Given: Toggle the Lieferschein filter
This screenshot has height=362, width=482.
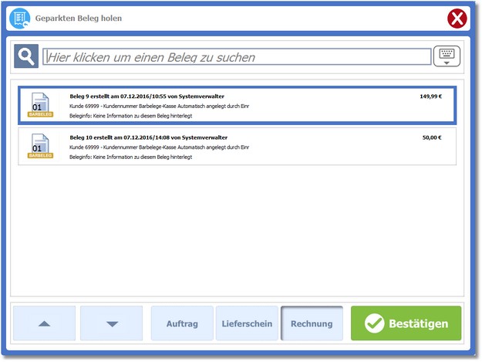Looking at the screenshot, I should (247, 324).
